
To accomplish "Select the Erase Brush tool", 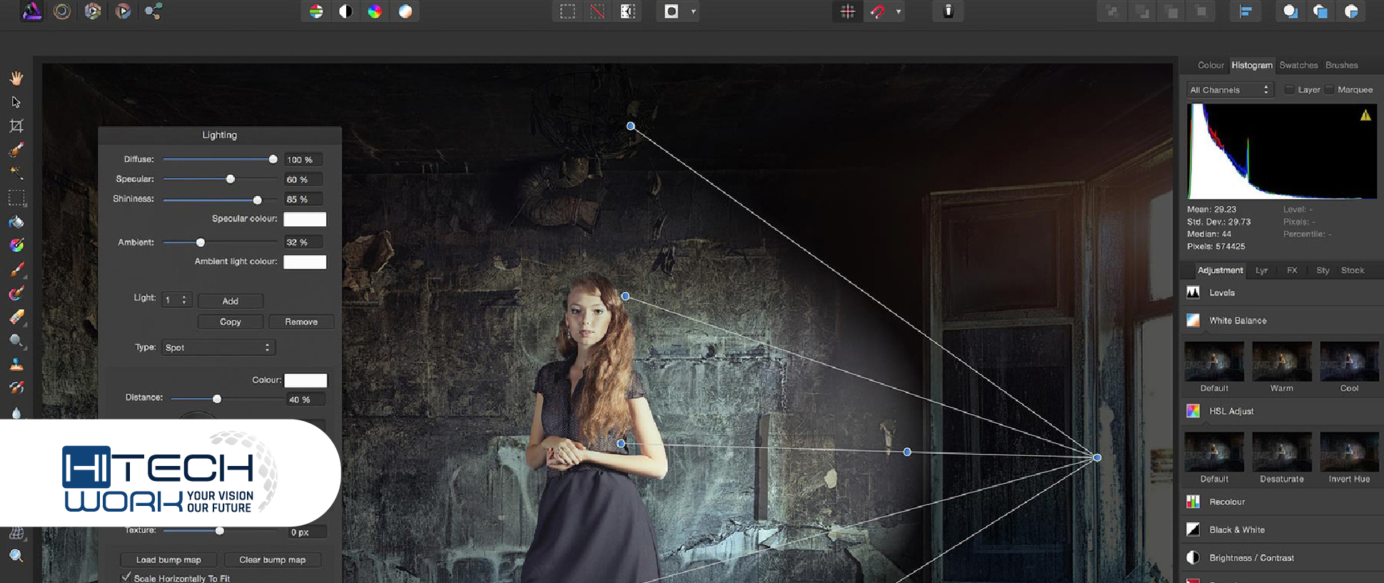I will (x=16, y=317).
